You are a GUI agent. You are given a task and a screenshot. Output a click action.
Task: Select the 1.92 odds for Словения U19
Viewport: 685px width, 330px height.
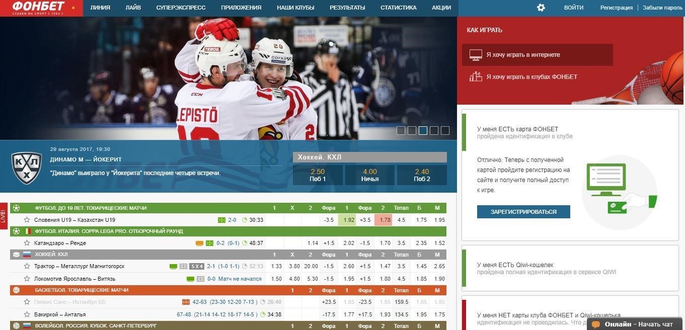(347, 220)
